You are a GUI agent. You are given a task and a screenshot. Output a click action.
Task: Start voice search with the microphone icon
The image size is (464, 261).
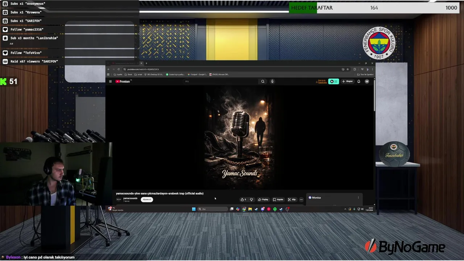click(272, 81)
